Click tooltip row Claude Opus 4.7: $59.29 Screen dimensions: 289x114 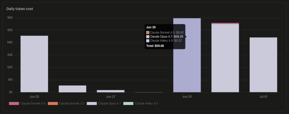click(165, 36)
